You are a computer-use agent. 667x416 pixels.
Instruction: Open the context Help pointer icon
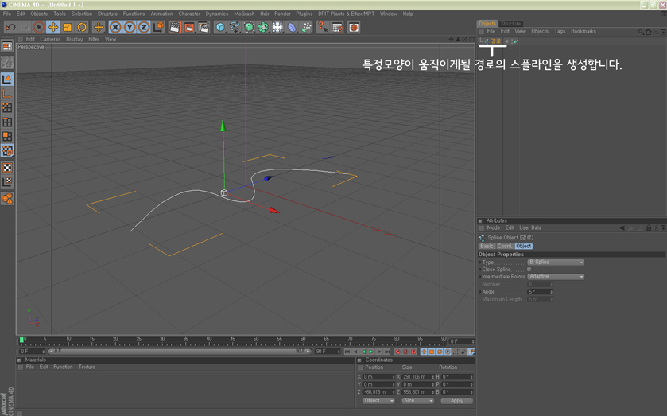[x=323, y=27]
